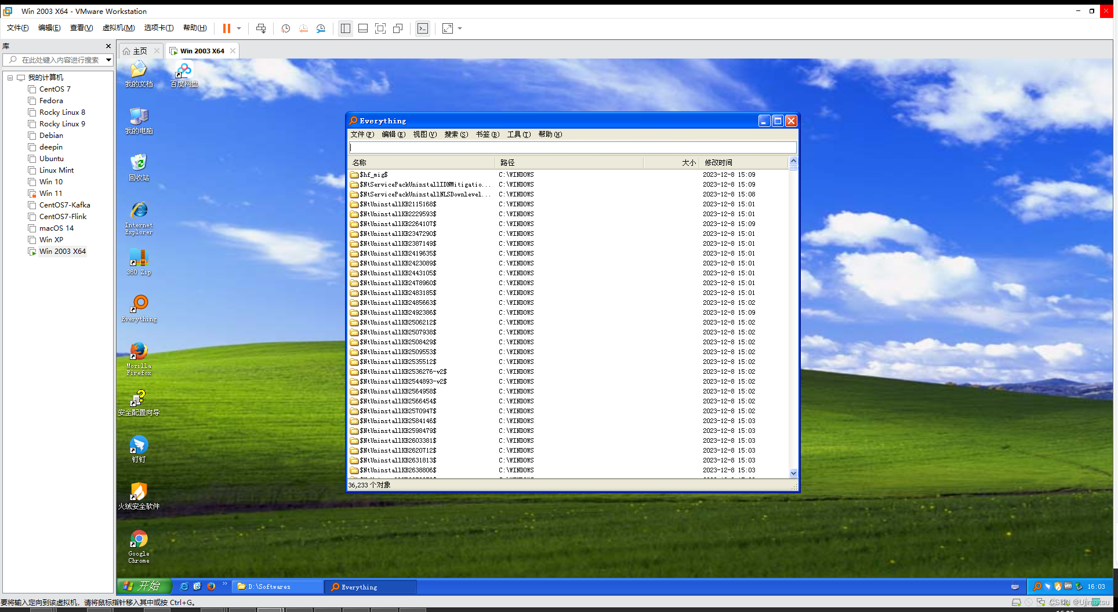
Task: Open Everything 搜索(S) menu
Action: pyautogui.click(x=456, y=134)
